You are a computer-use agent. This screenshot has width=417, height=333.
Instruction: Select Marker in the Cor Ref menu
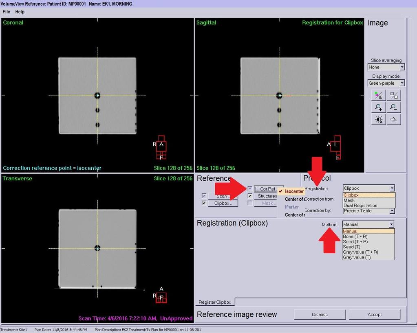pos(291,207)
